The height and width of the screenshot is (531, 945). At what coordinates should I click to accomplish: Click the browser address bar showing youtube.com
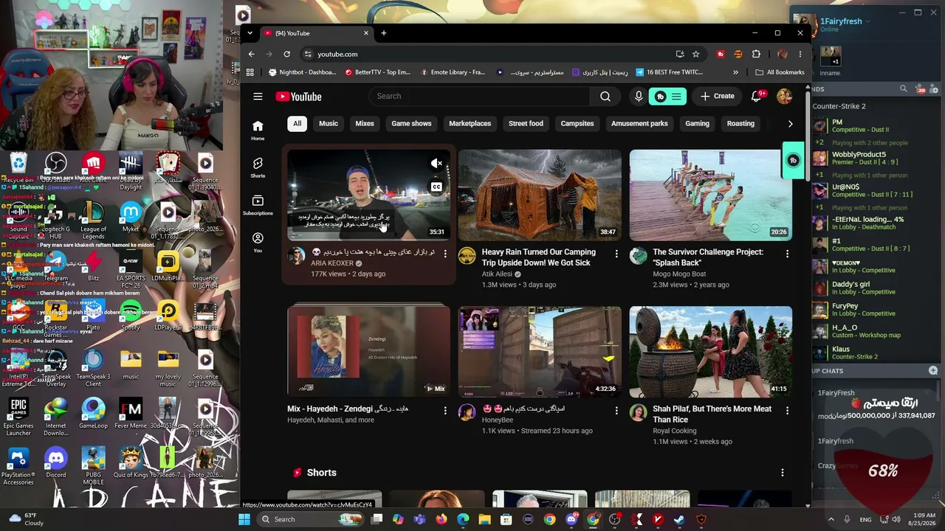click(487, 54)
